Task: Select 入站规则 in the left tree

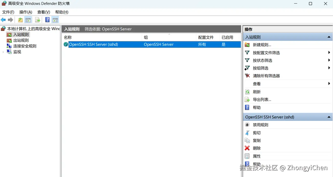Action: coord(21,34)
